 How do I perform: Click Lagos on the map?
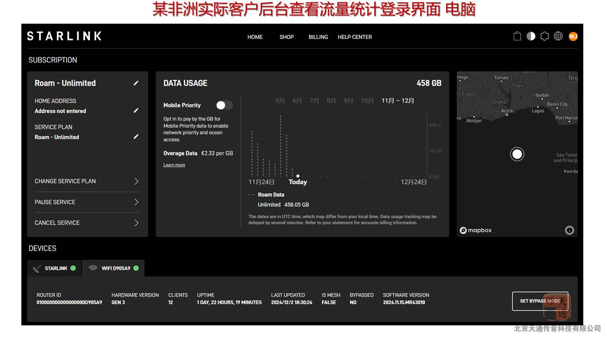tap(538, 111)
